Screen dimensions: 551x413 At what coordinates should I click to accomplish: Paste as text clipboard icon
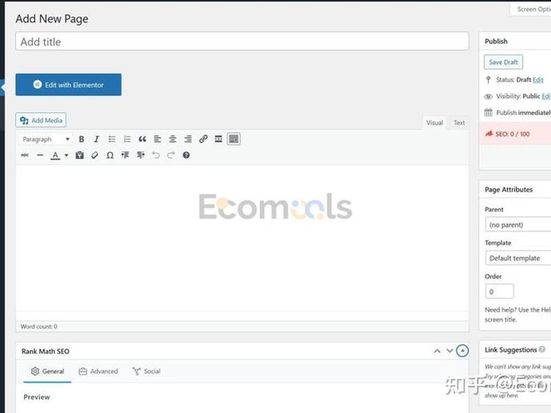[79, 156]
